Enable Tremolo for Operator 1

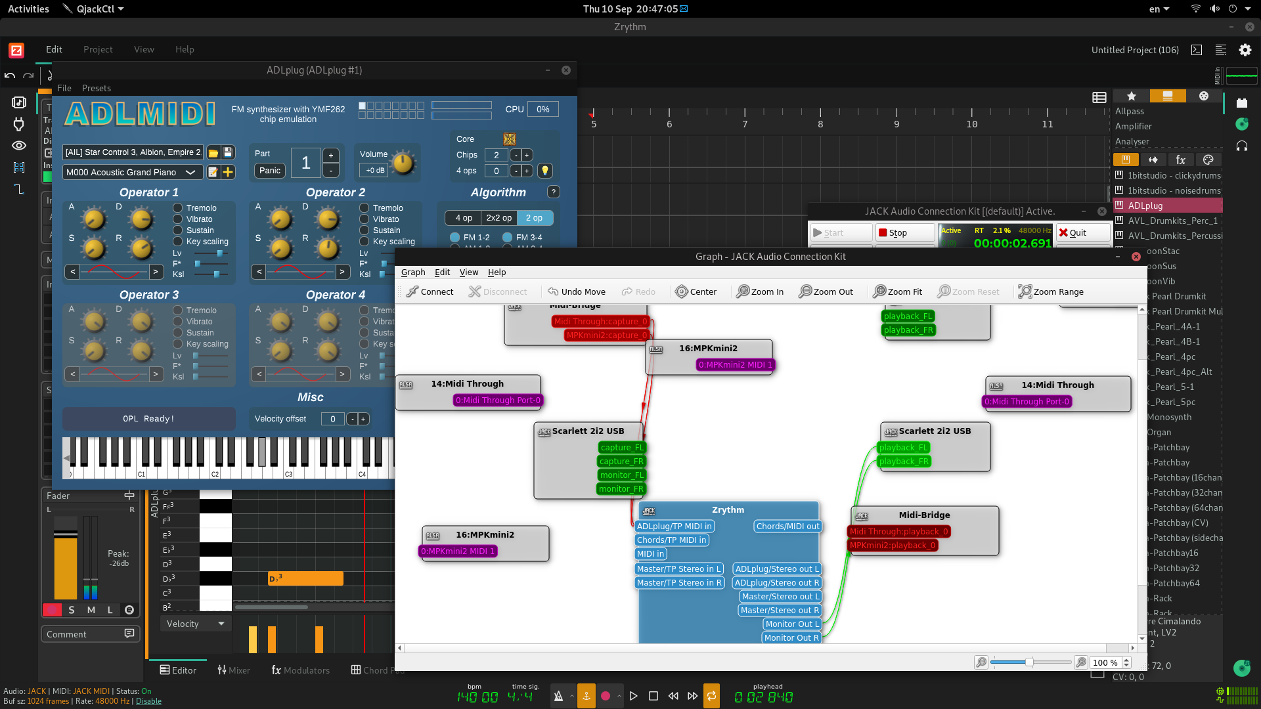[178, 208]
